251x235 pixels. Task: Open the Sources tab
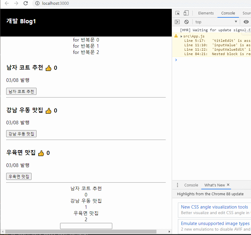click(x=247, y=13)
